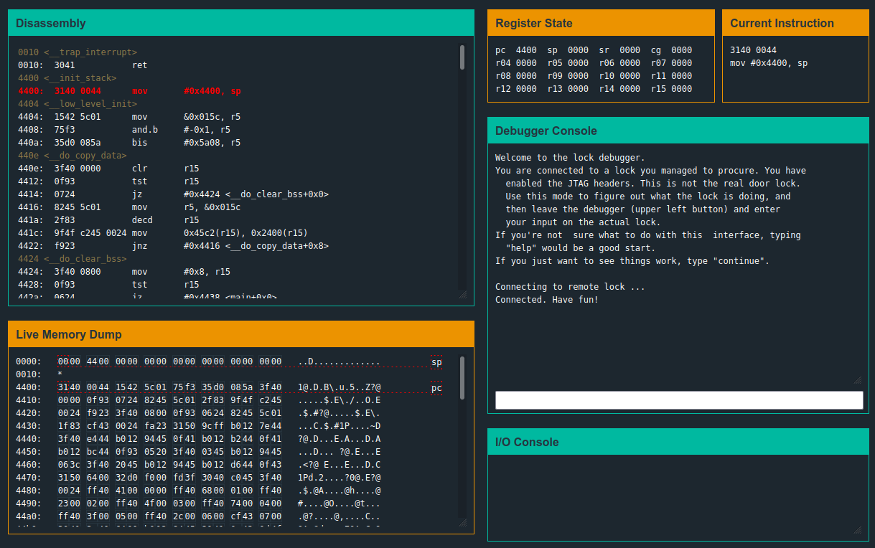
Task: Select the 4408 and.b instruction line
Action: coord(124,130)
